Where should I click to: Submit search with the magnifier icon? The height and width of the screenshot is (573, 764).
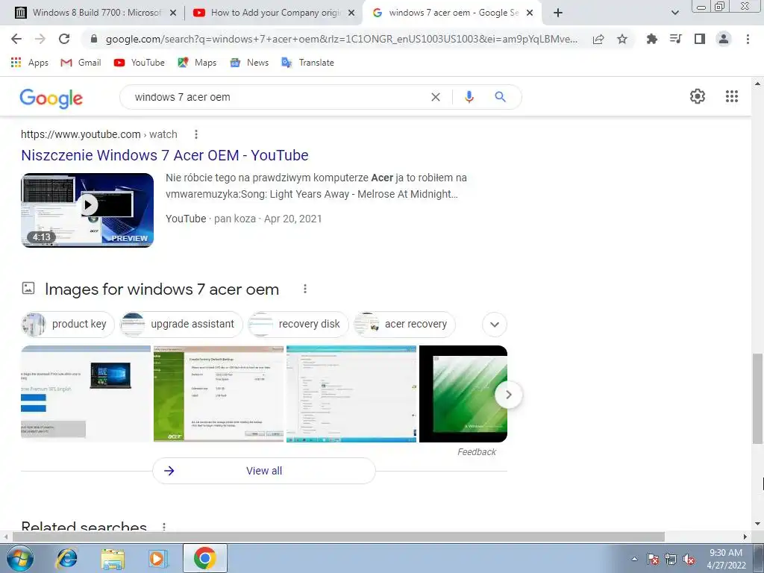point(500,97)
